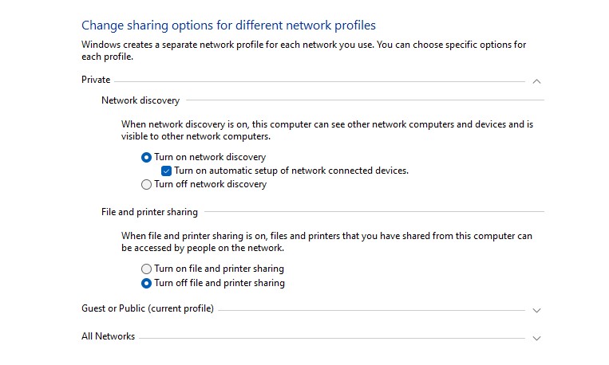Click the 'Turn off network discovery' label text
The image size is (609, 365).
click(210, 184)
